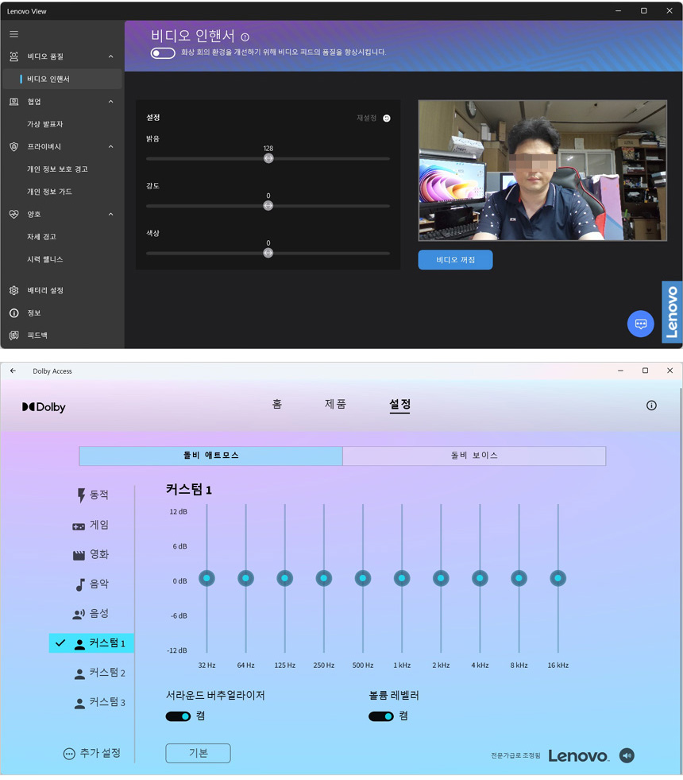Collapse the 프라이버시 sidebar section
Screen dimensions: 683x780
[110, 147]
